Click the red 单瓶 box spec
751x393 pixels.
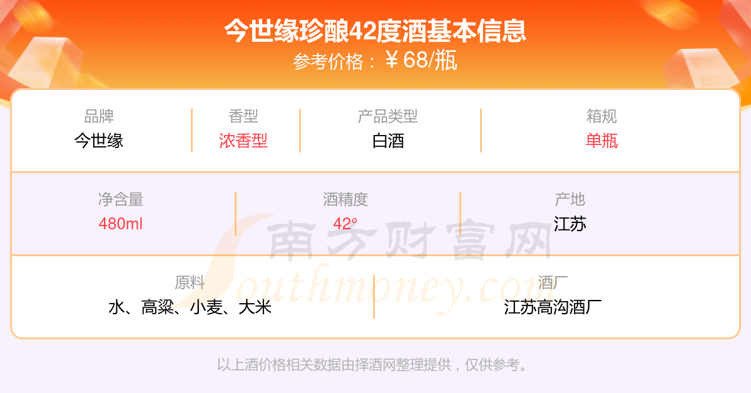pyautogui.click(x=602, y=141)
